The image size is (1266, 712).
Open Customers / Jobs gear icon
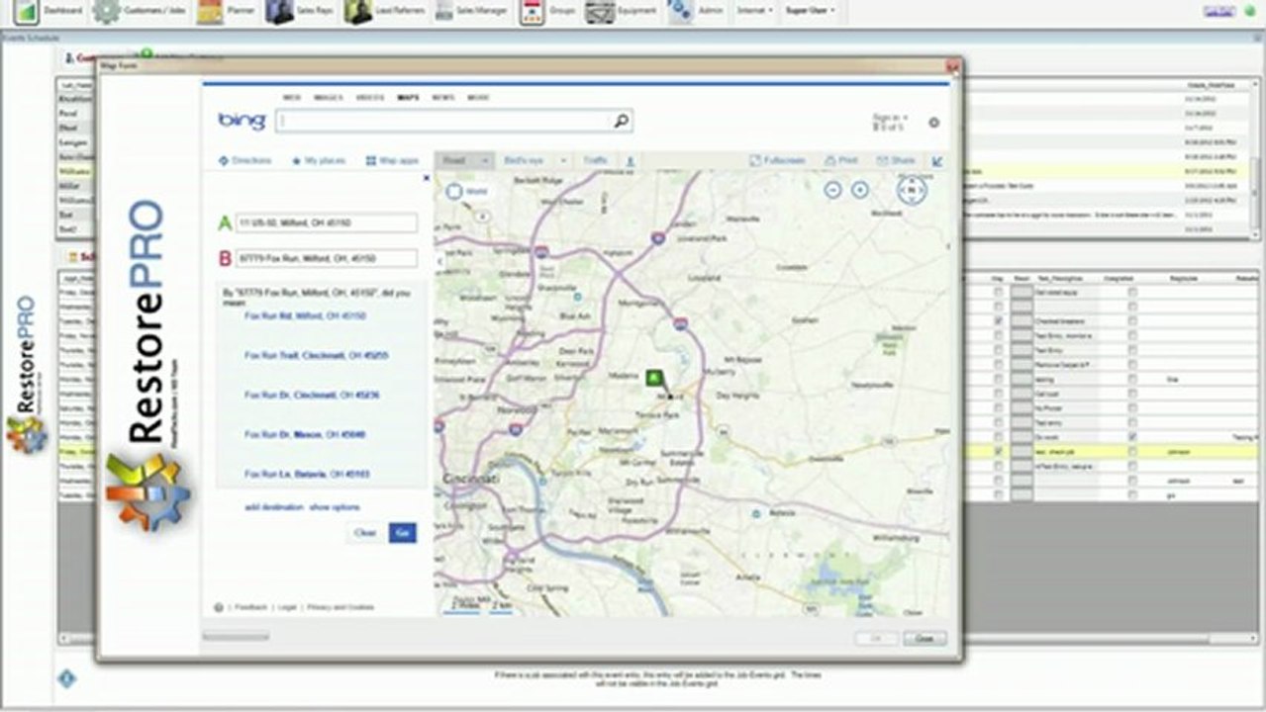pos(106,12)
